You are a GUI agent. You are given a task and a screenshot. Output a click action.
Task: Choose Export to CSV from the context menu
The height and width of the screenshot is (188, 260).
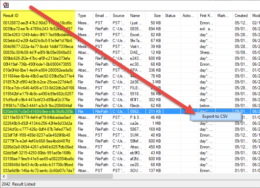(215, 116)
